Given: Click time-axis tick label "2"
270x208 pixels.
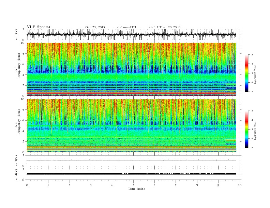Looking at the screenshot, I should tap(70, 185).
